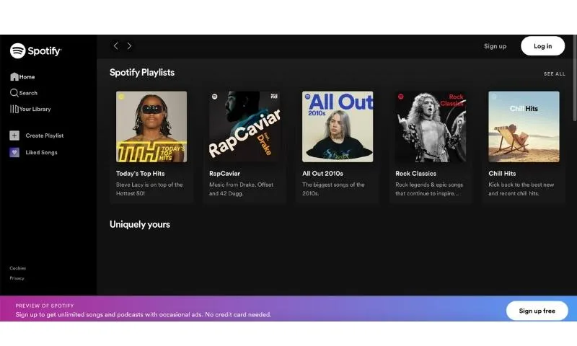The width and height of the screenshot is (577, 346).
Task: Open the Cookies link in the sidebar
Action: point(17,268)
